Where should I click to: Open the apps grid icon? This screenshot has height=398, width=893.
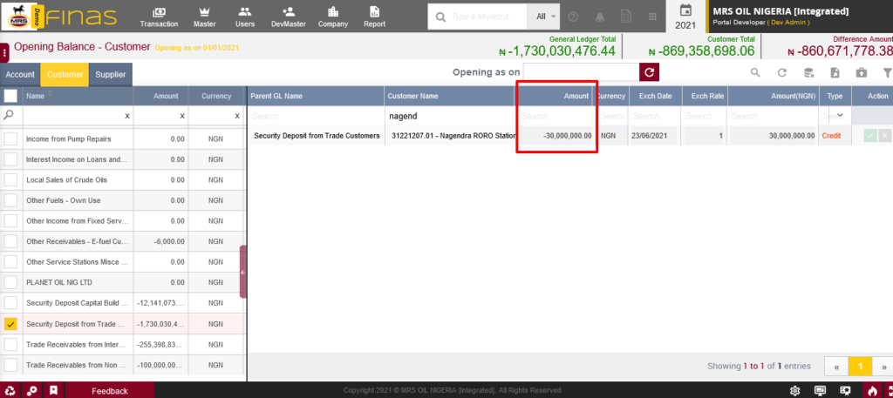(652, 17)
